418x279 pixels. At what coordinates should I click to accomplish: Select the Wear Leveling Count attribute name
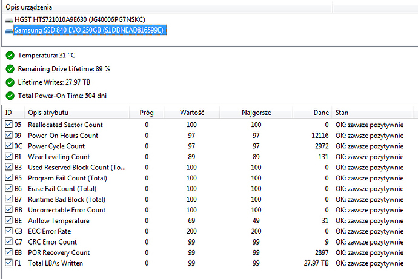pos(59,157)
